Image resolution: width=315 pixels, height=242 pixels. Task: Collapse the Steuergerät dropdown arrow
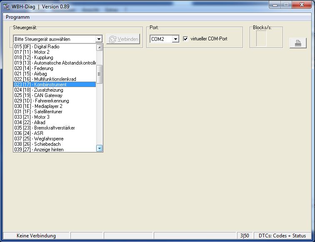pyautogui.click(x=99, y=39)
